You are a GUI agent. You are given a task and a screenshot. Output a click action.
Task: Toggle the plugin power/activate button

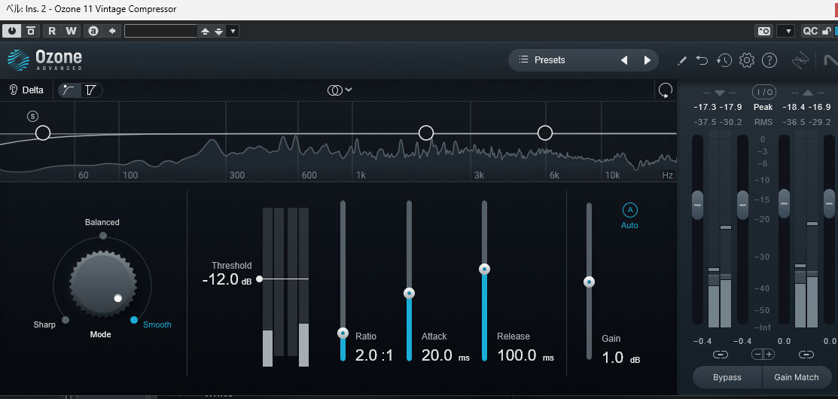[x=12, y=31]
